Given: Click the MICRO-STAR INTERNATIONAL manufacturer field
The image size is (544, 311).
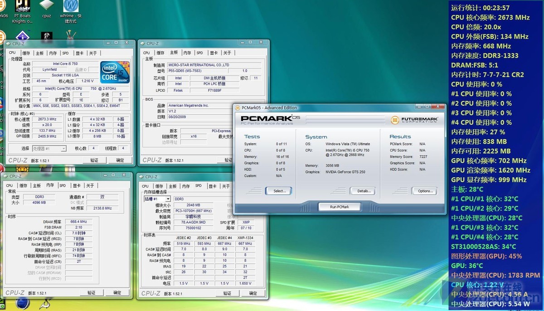Looking at the screenshot, I should click(x=215, y=65).
